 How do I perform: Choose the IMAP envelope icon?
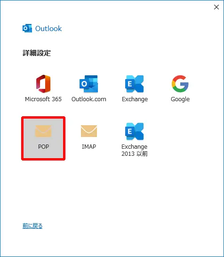[89, 131]
